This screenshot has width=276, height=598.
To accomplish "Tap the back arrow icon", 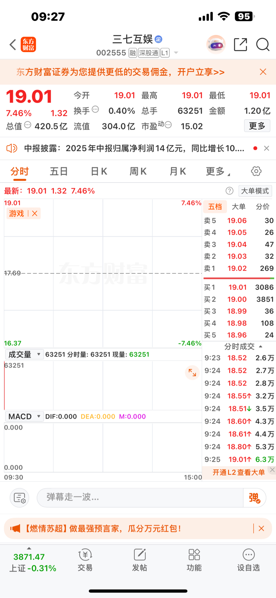I will [13, 45].
